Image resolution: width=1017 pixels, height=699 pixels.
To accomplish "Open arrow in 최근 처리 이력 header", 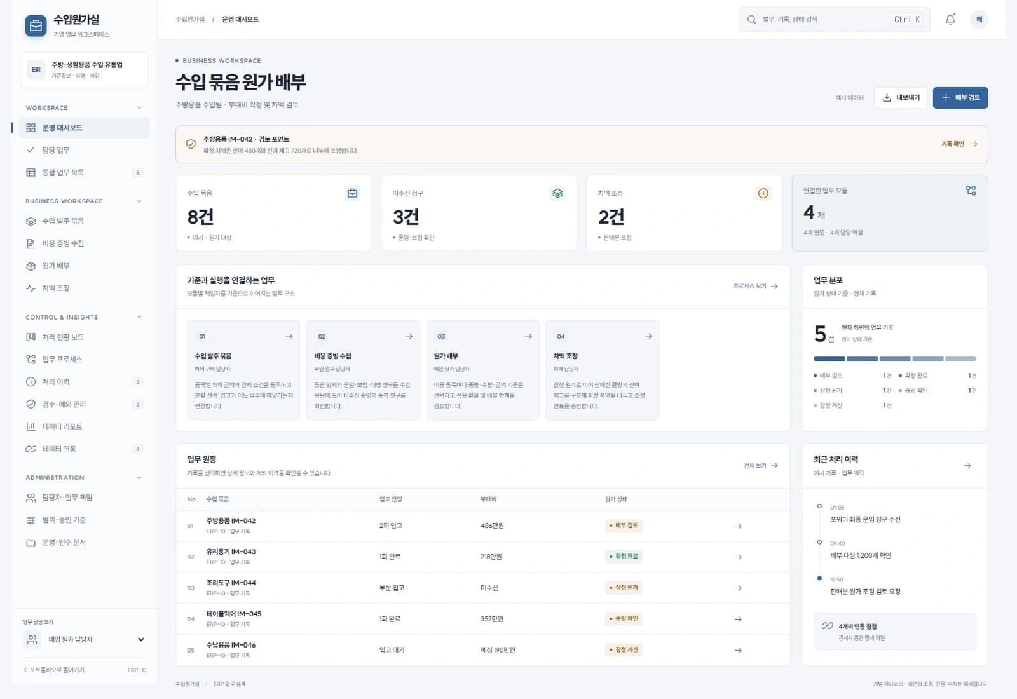I will click(x=967, y=466).
